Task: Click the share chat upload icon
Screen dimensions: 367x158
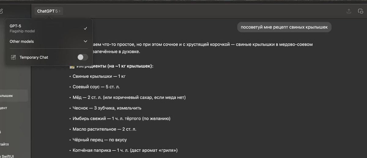Action: click(349, 11)
